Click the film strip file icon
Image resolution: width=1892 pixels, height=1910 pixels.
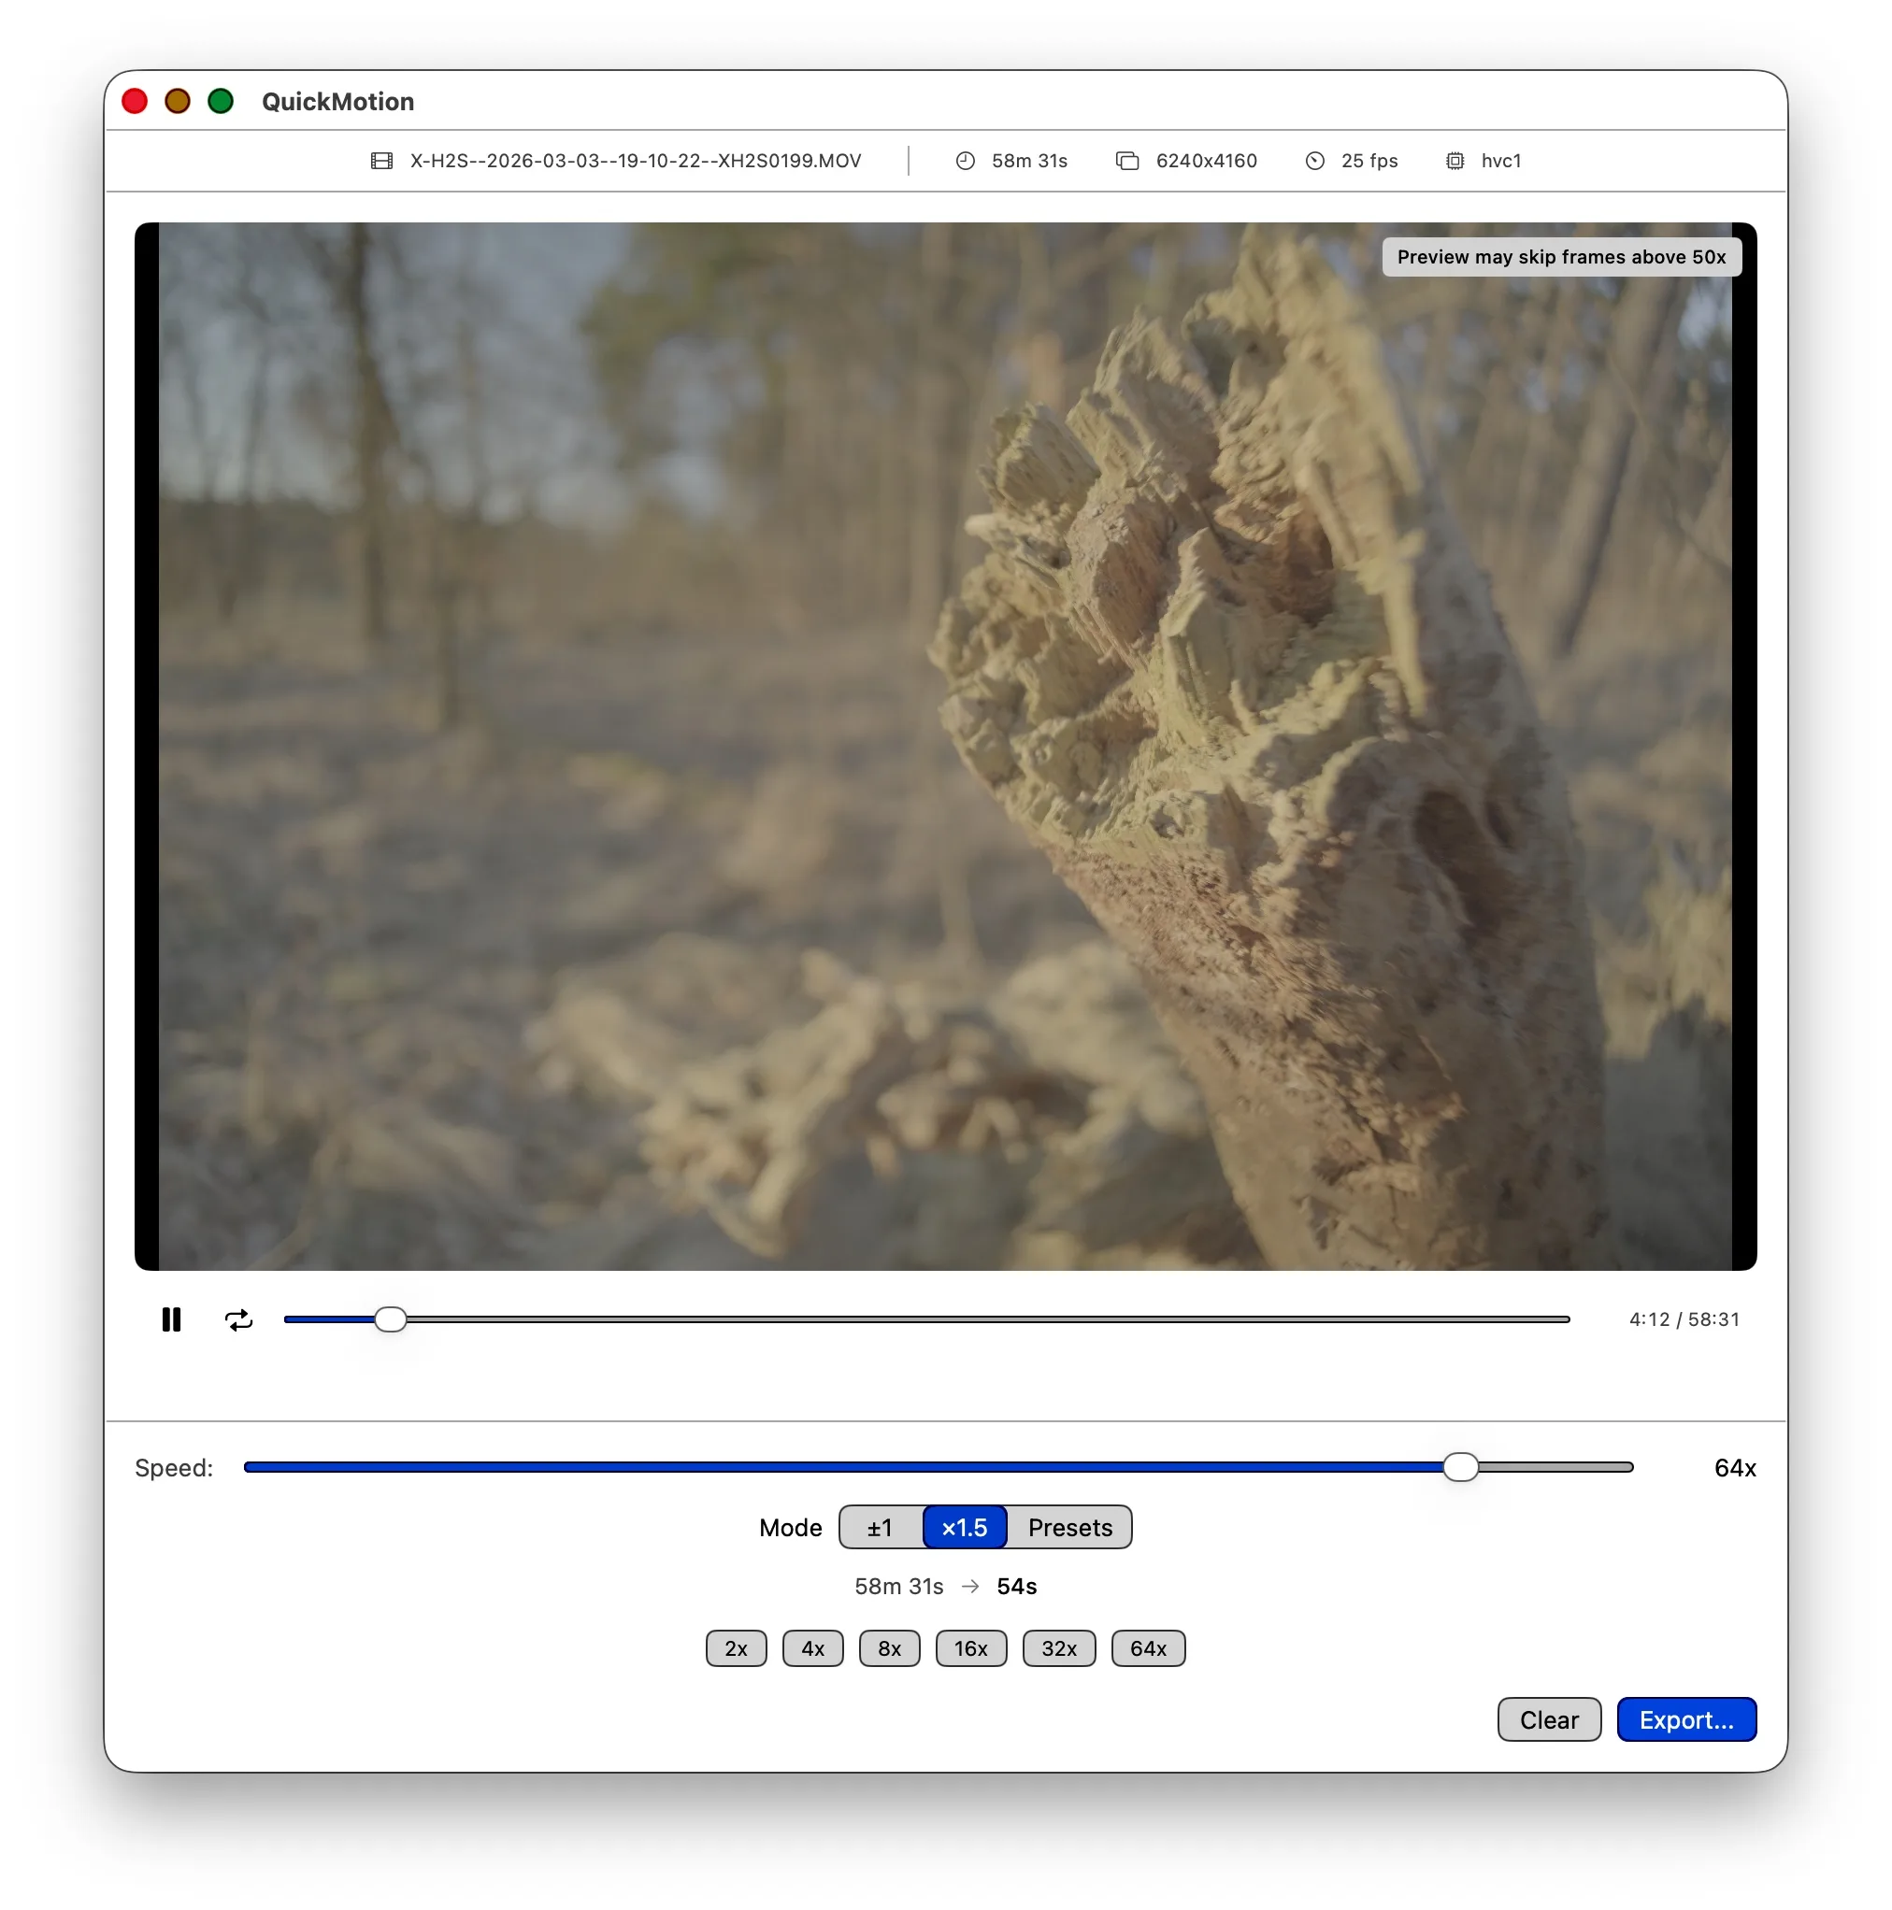pos(381,161)
